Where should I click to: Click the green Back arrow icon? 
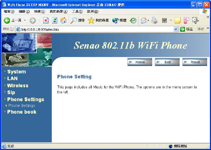[x=7, y=21]
